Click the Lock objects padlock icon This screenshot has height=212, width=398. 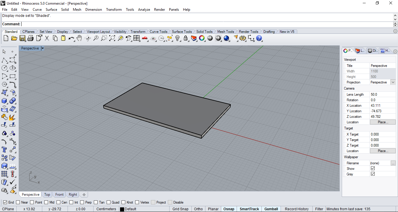(185, 38)
